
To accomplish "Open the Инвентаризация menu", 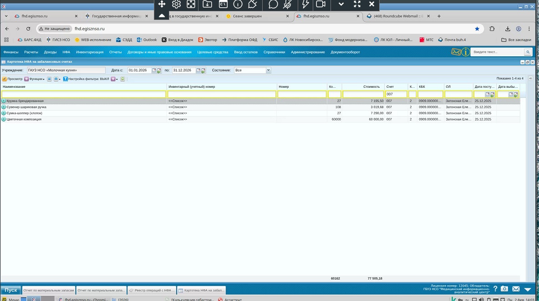I will pyautogui.click(x=90, y=52).
